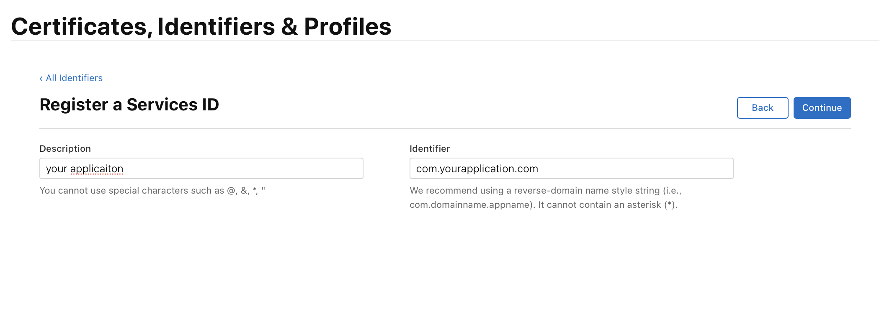Click the All Identifiers back link
This screenshot has width=892, height=327.
pyautogui.click(x=74, y=78)
